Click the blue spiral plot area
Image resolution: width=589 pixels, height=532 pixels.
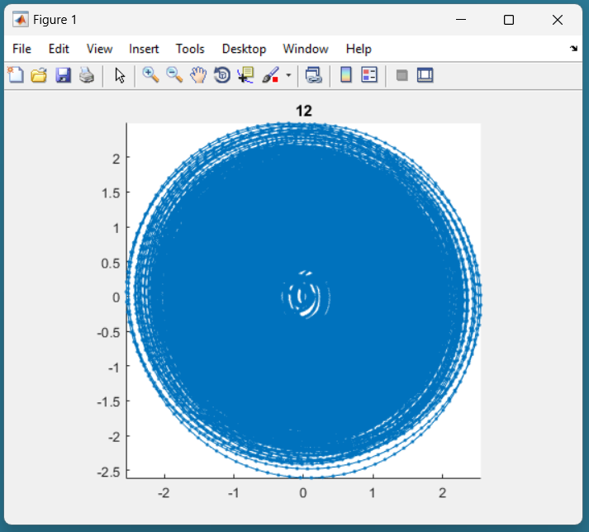(303, 300)
